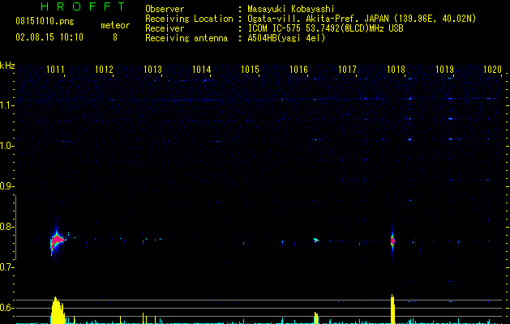Click the 0.9 kHz frequency label
Viewport: 510px width, 324px height.
(6, 186)
